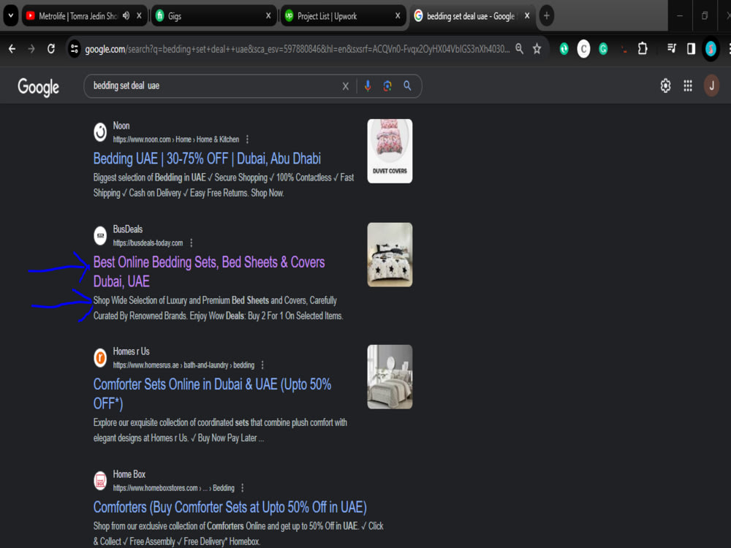
Task: Close the Project List Upwork tab
Action: [398, 16]
